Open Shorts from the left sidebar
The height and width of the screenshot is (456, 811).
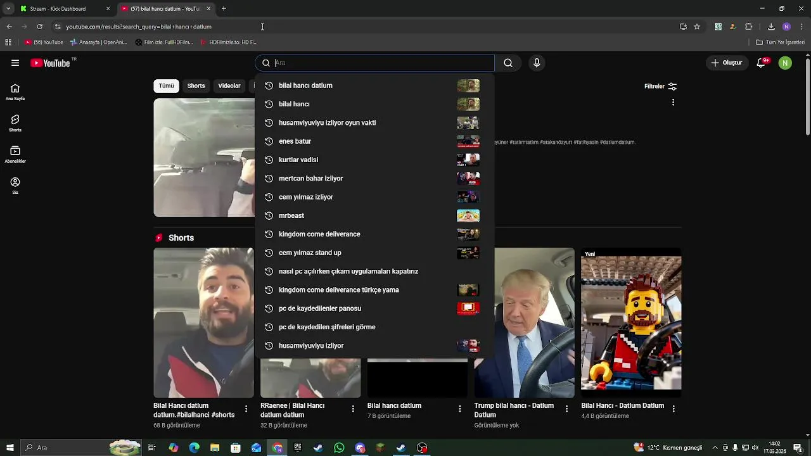pos(15,123)
